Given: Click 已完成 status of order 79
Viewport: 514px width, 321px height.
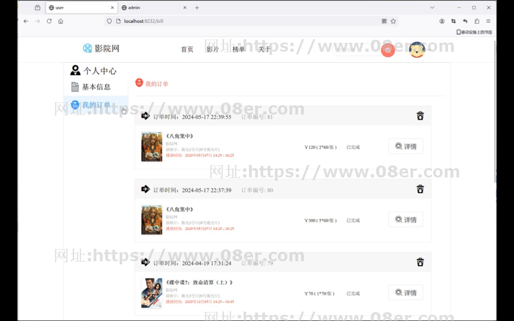Looking at the screenshot, I should [353, 293].
